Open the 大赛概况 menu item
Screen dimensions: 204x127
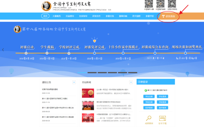pos(56,16)
